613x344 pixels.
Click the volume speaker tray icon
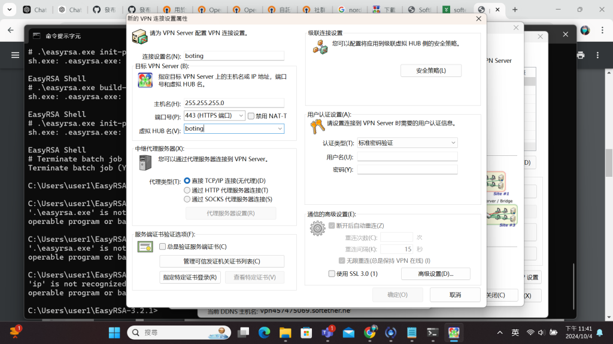click(x=541, y=333)
